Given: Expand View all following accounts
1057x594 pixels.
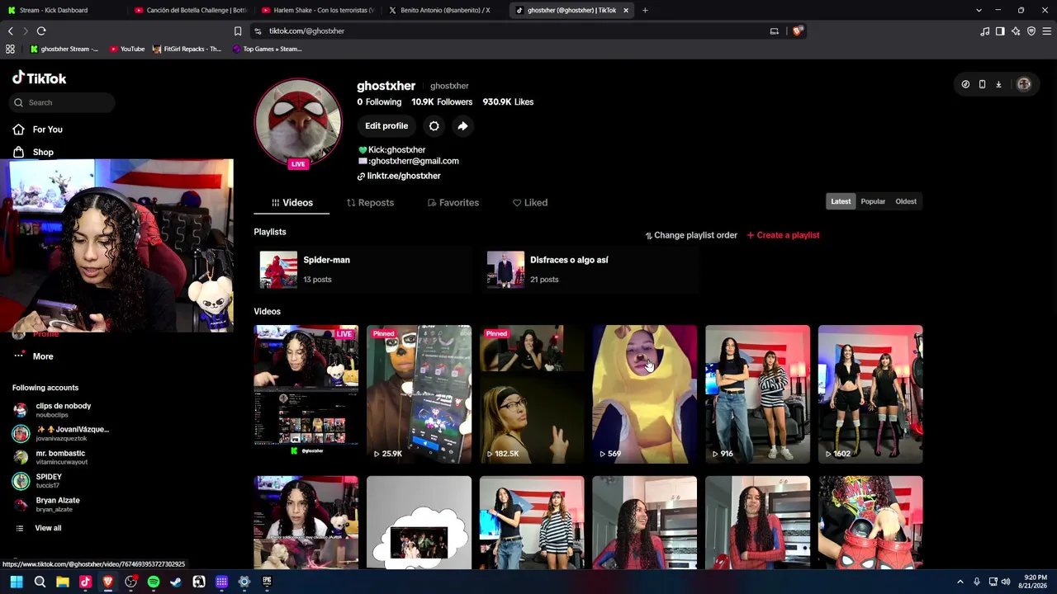Looking at the screenshot, I should (38, 528).
